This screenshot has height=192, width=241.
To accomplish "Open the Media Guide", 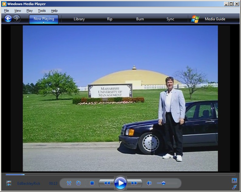I will (215, 19).
